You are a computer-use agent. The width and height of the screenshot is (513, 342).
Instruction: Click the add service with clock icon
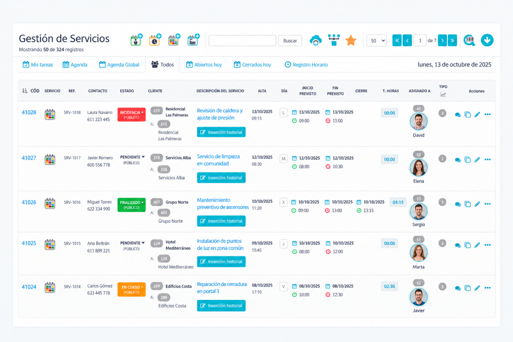[x=155, y=40]
